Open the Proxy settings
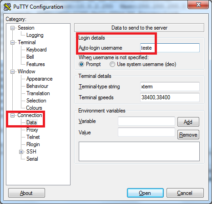 point(32,130)
